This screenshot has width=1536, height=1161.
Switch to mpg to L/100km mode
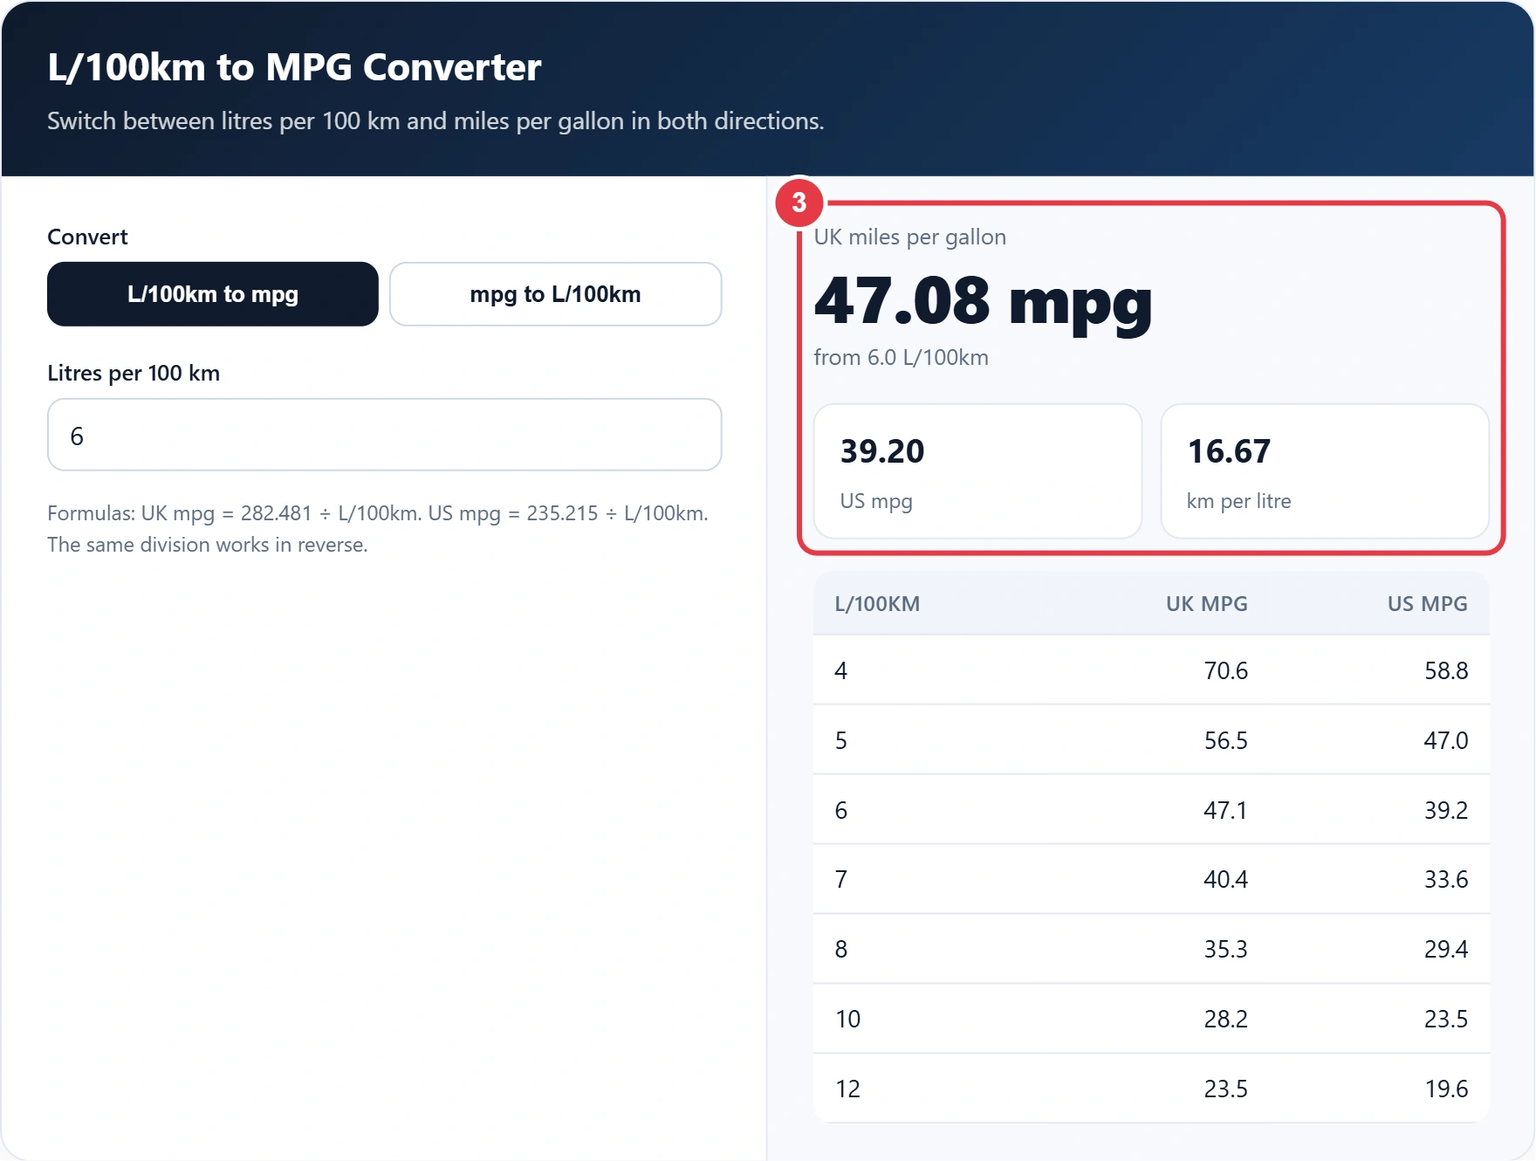[x=555, y=294]
